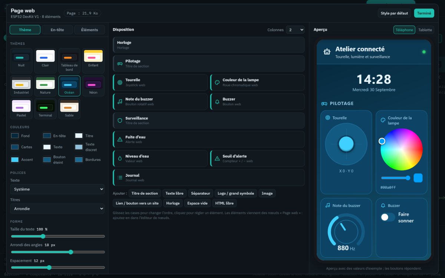
Task: Click the target icon on preview Tourelle card
Action: tap(328, 118)
